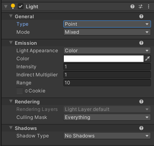
Task: Click the Light component title text
Action: [32, 7]
